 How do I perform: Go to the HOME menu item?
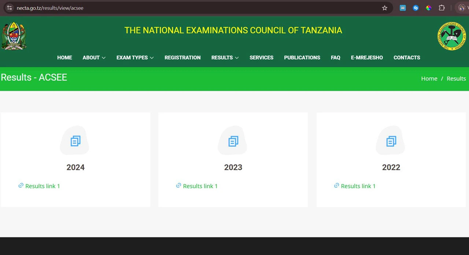(64, 57)
